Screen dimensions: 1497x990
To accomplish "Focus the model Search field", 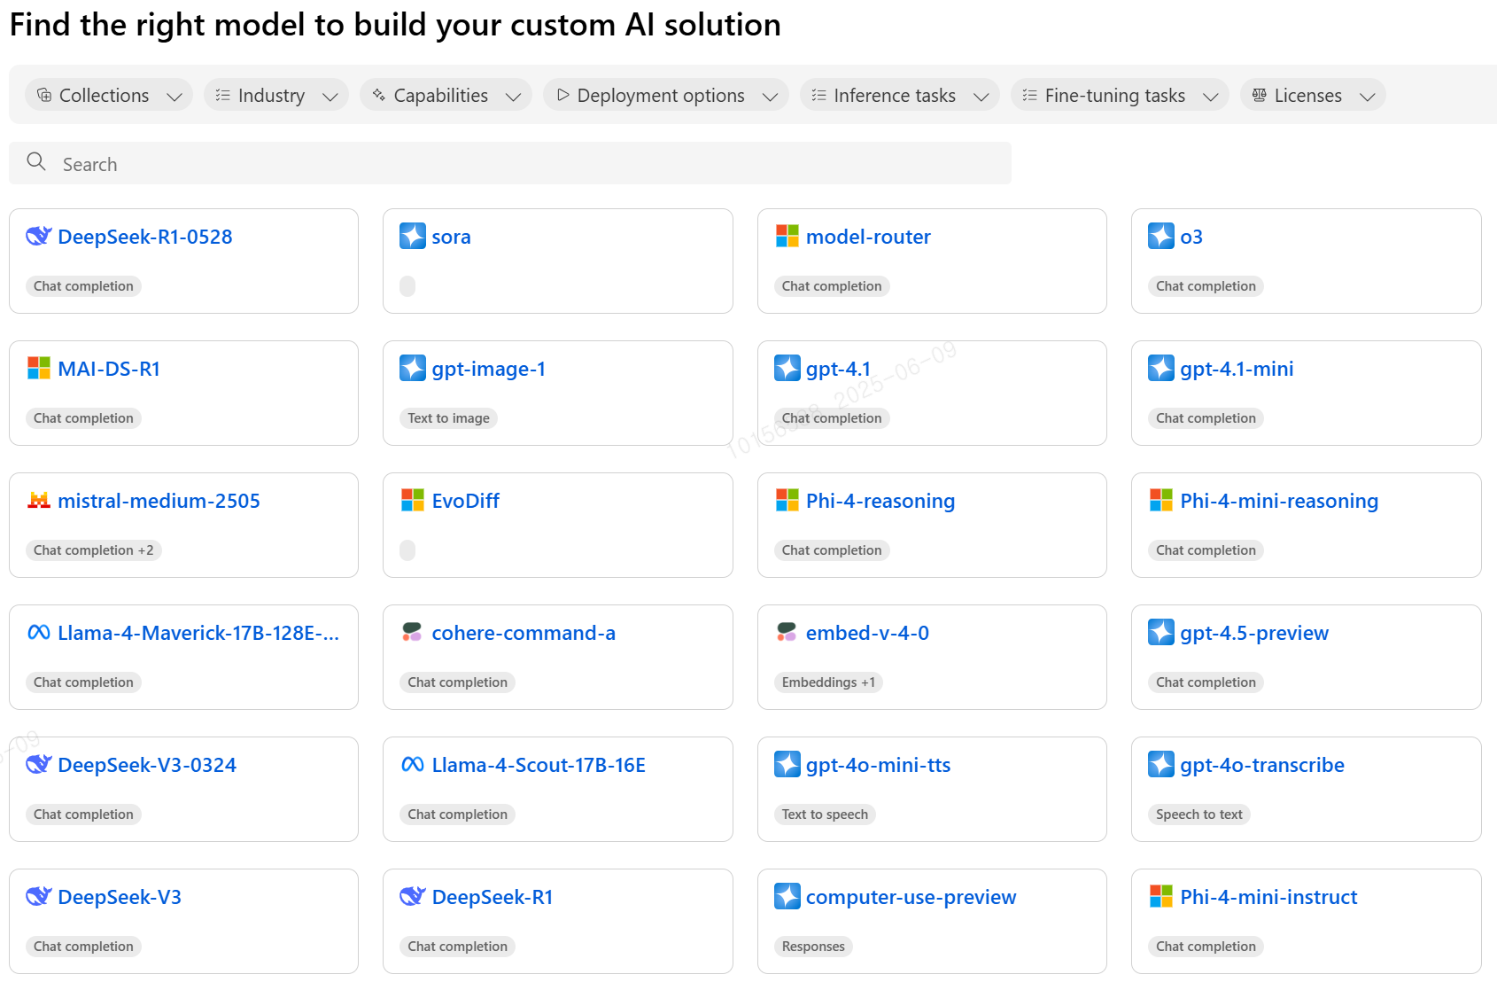I will [510, 163].
